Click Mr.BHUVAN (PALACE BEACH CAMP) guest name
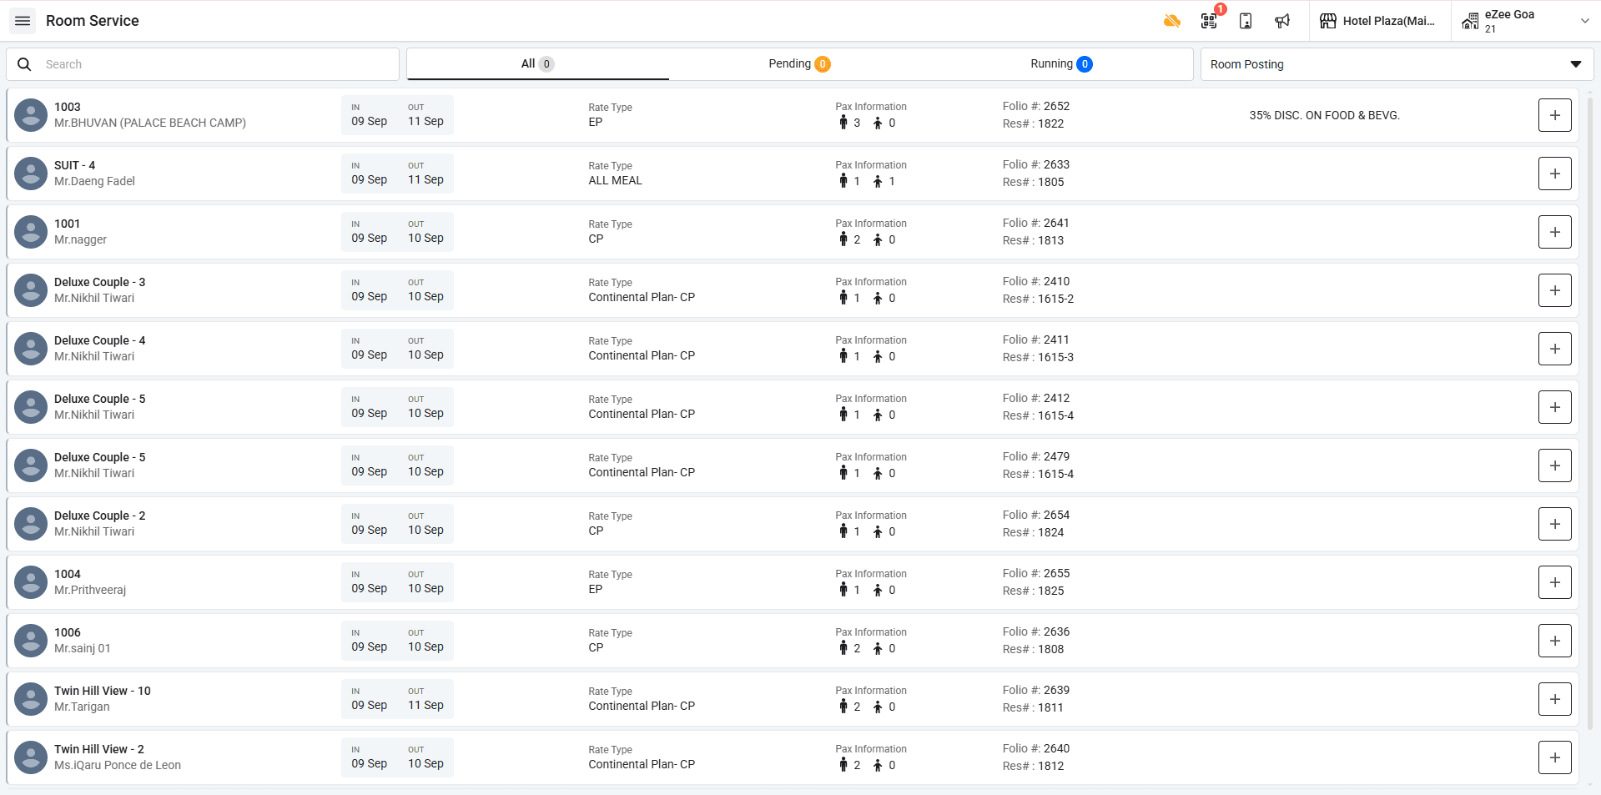 click(x=150, y=123)
